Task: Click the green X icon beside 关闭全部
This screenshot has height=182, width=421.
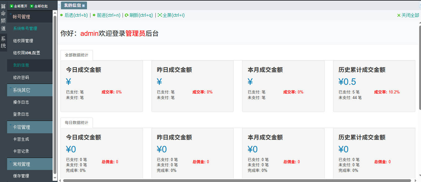Action: pyautogui.click(x=399, y=15)
